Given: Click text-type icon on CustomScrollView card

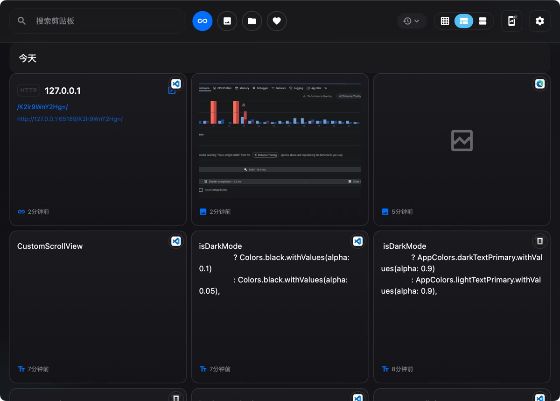Looking at the screenshot, I should point(21,369).
